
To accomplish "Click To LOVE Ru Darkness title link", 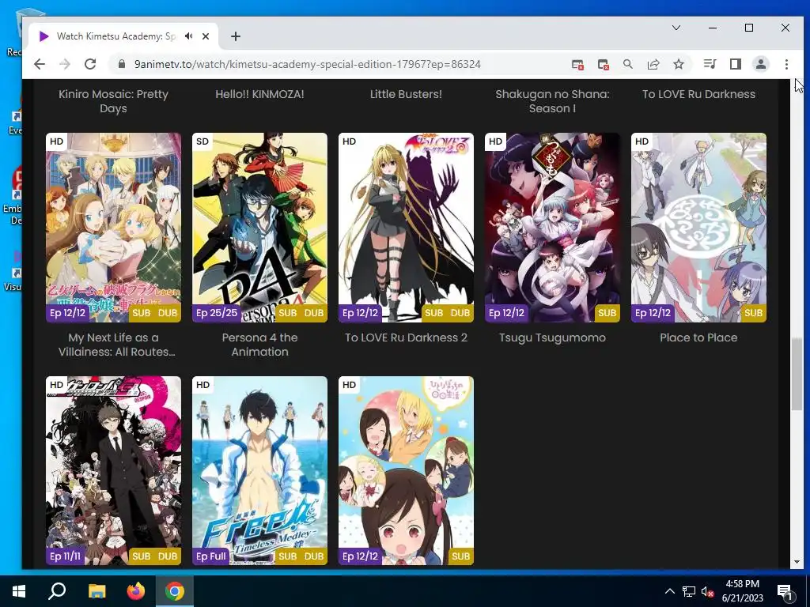I will (x=698, y=94).
